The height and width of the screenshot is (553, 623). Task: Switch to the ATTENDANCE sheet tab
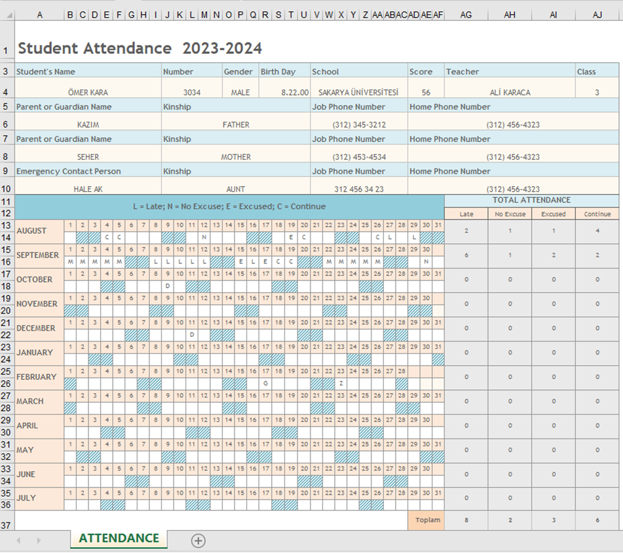coord(118,537)
